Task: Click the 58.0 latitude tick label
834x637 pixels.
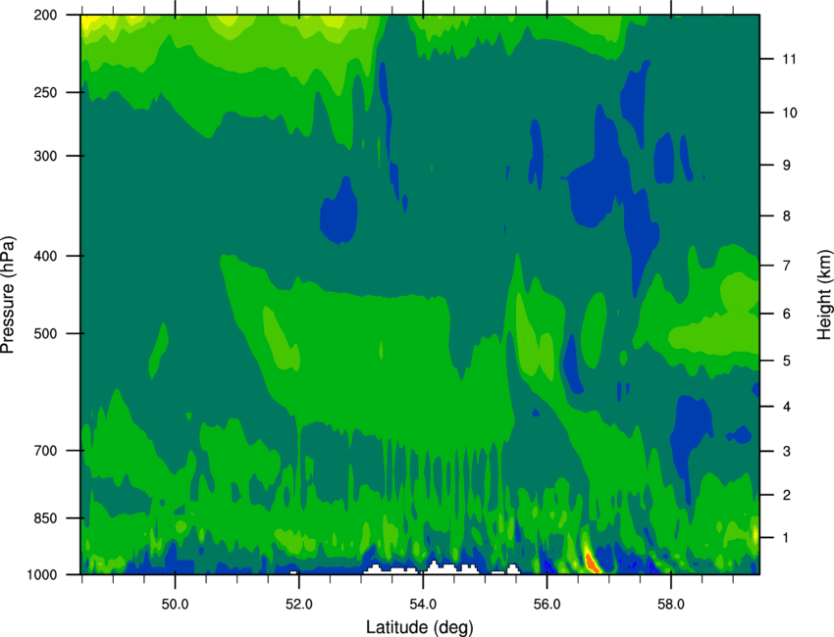Action: click(x=671, y=605)
